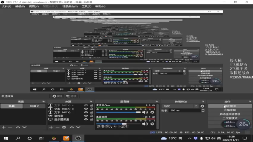Undock the 转场特效 panel via its popout icon
Screen dimensions: 253x142
pyautogui.click(x=203, y=101)
